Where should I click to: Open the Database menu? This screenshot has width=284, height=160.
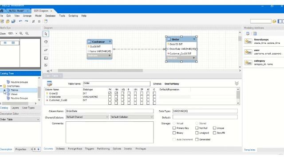(x=50, y=16)
